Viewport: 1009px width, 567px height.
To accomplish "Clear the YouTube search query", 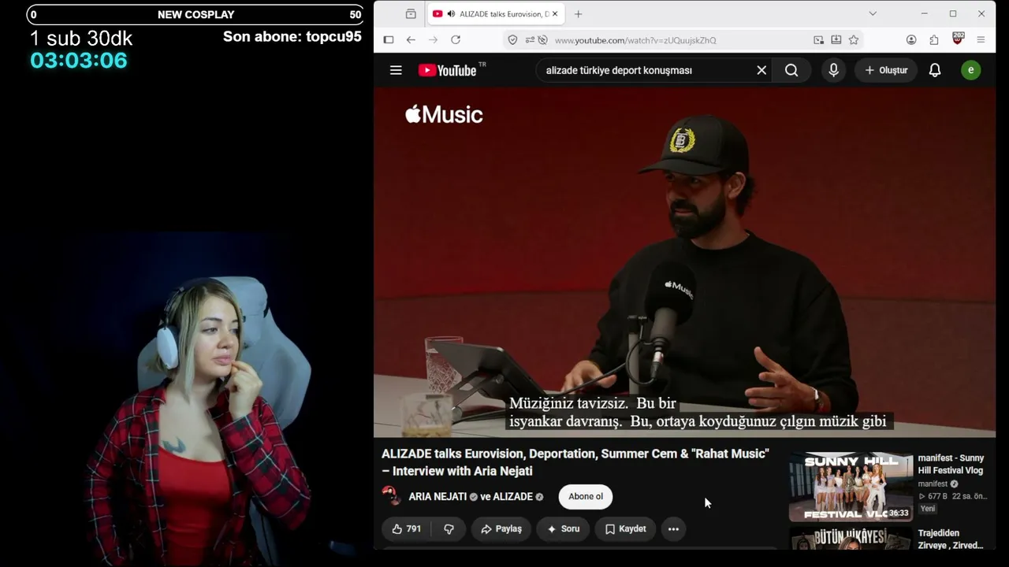I will 761,70.
